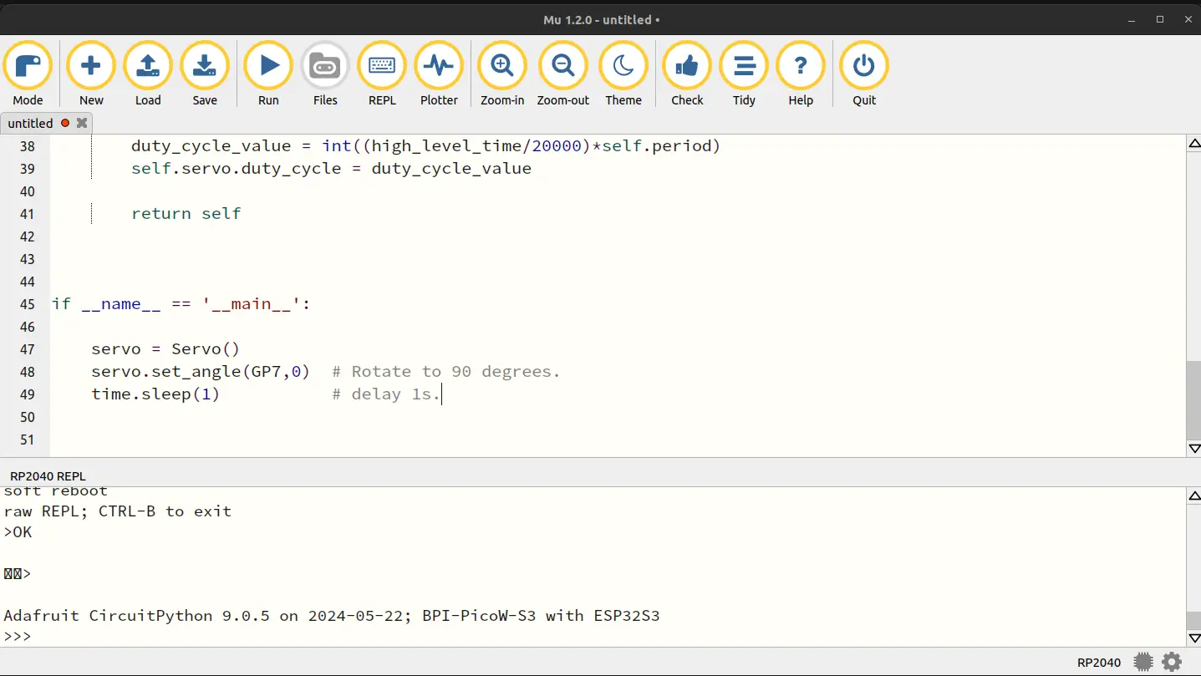Maximize the Mu window
1201x676 pixels.
pos(1160,19)
